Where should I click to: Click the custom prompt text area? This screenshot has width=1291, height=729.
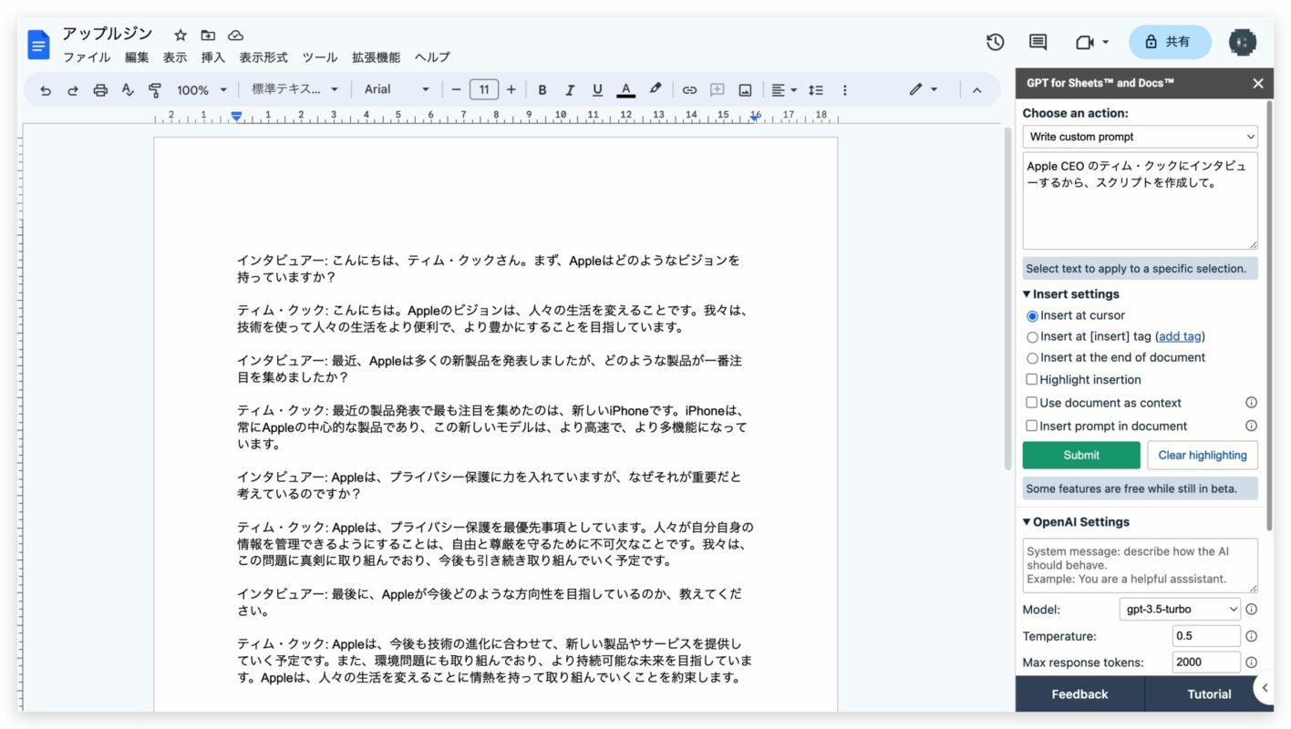(x=1140, y=200)
